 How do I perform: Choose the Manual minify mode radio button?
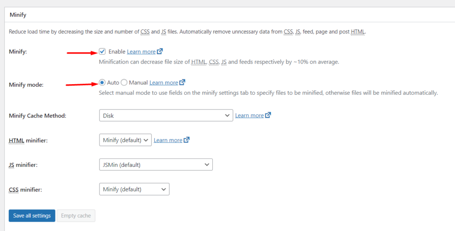coord(124,82)
